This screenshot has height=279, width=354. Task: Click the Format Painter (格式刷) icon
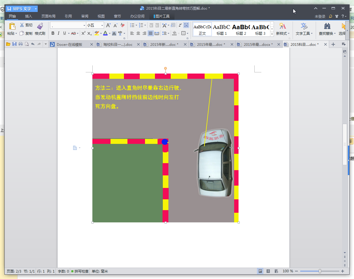(x=40, y=26)
